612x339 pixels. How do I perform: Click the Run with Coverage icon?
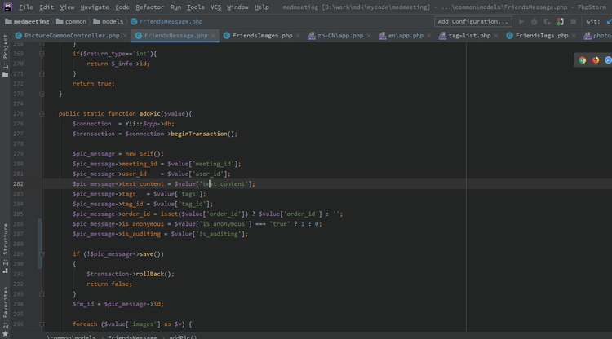pyautogui.click(x=546, y=21)
